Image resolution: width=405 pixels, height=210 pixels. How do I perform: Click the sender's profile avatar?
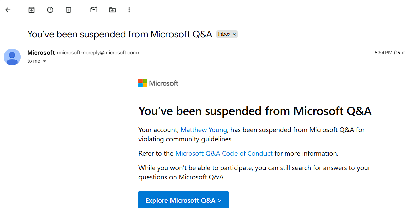click(x=12, y=57)
